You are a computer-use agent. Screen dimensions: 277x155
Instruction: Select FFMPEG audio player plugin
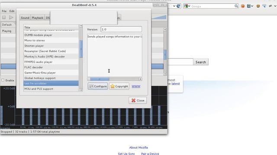(x=51, y=62)
